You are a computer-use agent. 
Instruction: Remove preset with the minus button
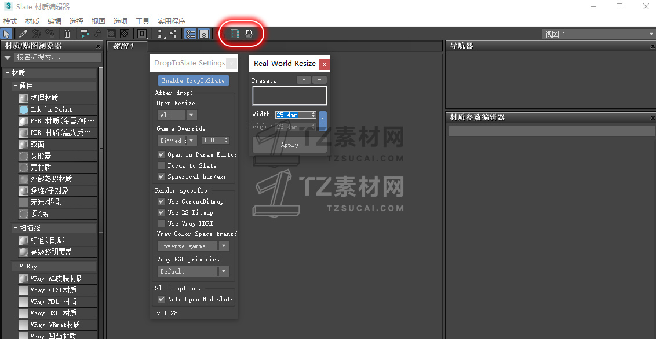(x=320, y=80)
